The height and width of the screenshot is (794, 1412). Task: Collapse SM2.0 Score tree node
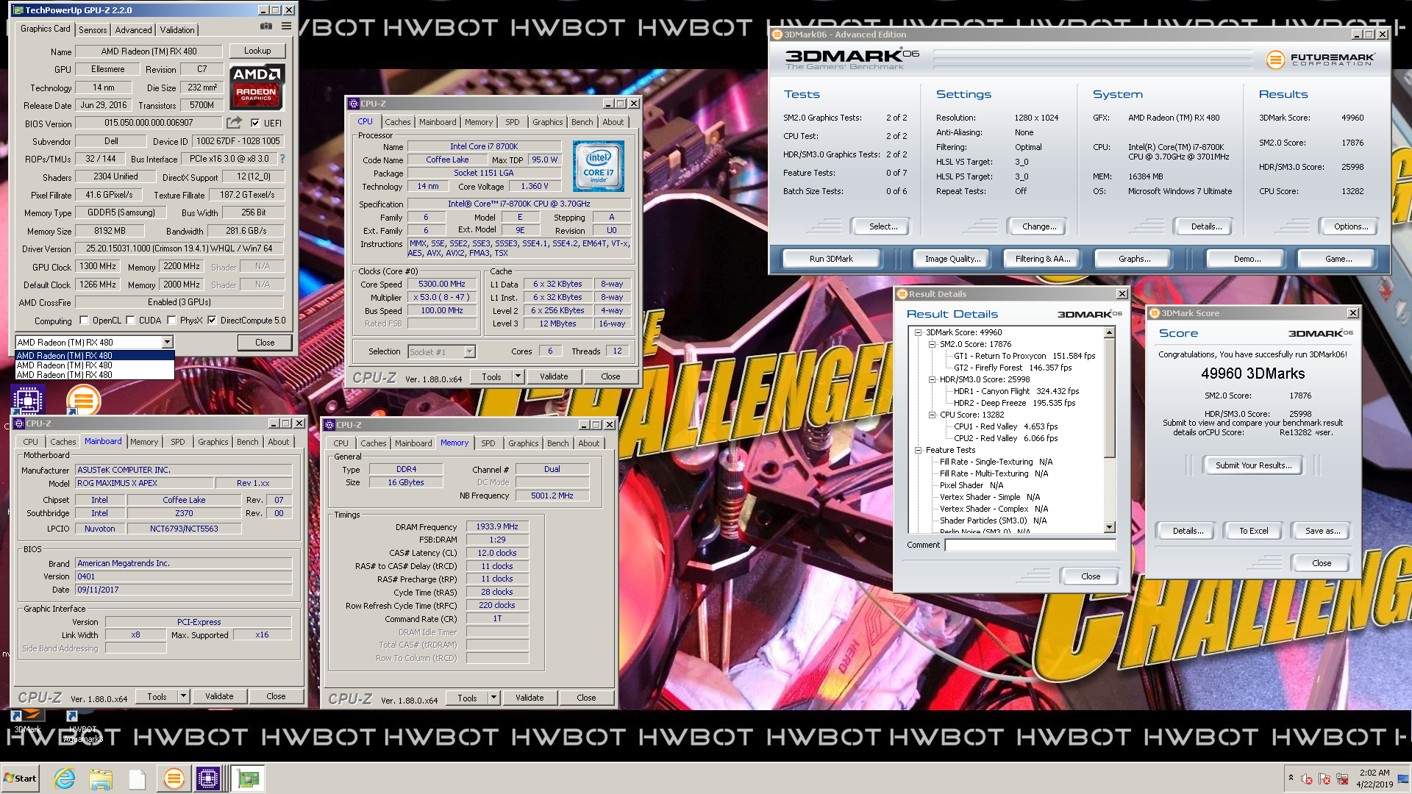932,344
